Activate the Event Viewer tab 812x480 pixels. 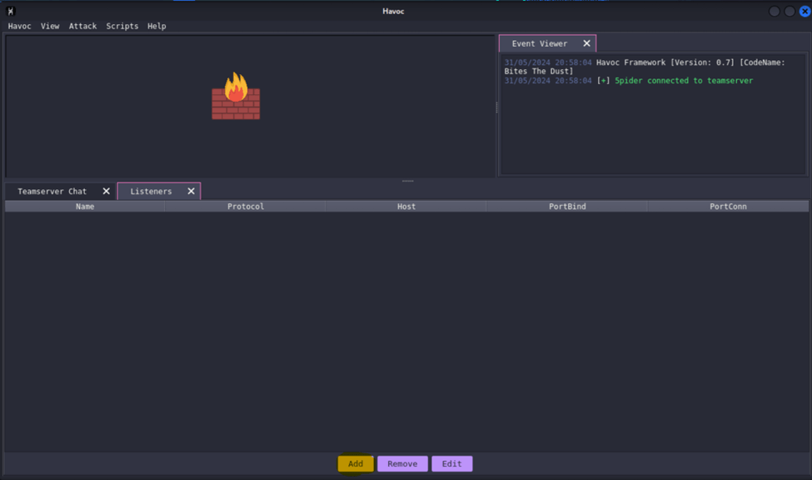(539, 43)
